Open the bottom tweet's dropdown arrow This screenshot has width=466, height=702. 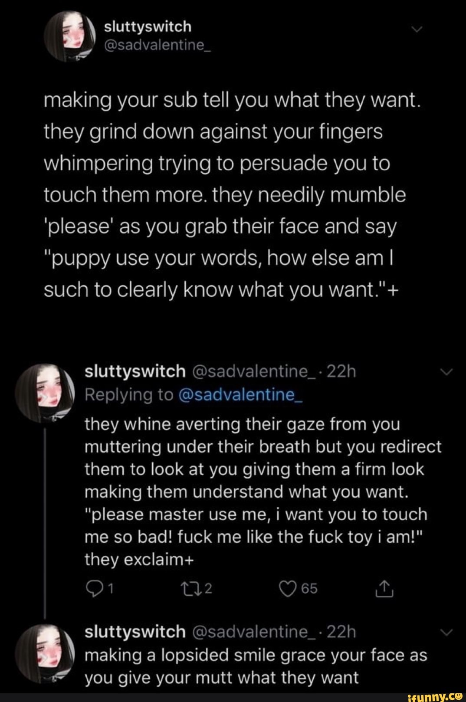[x=446, y=633]
